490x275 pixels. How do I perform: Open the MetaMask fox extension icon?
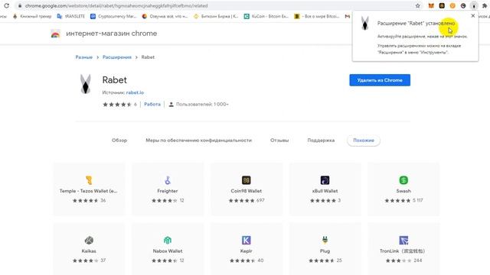(x=431, y=5)
